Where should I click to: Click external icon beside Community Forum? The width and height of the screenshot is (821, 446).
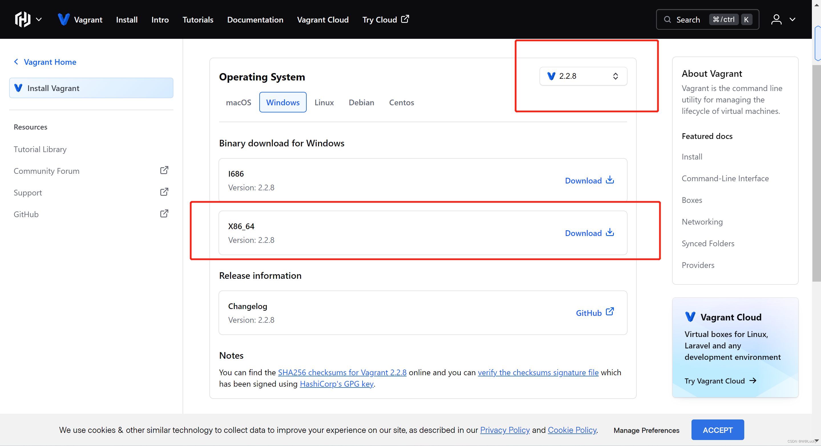click(164, 170)
